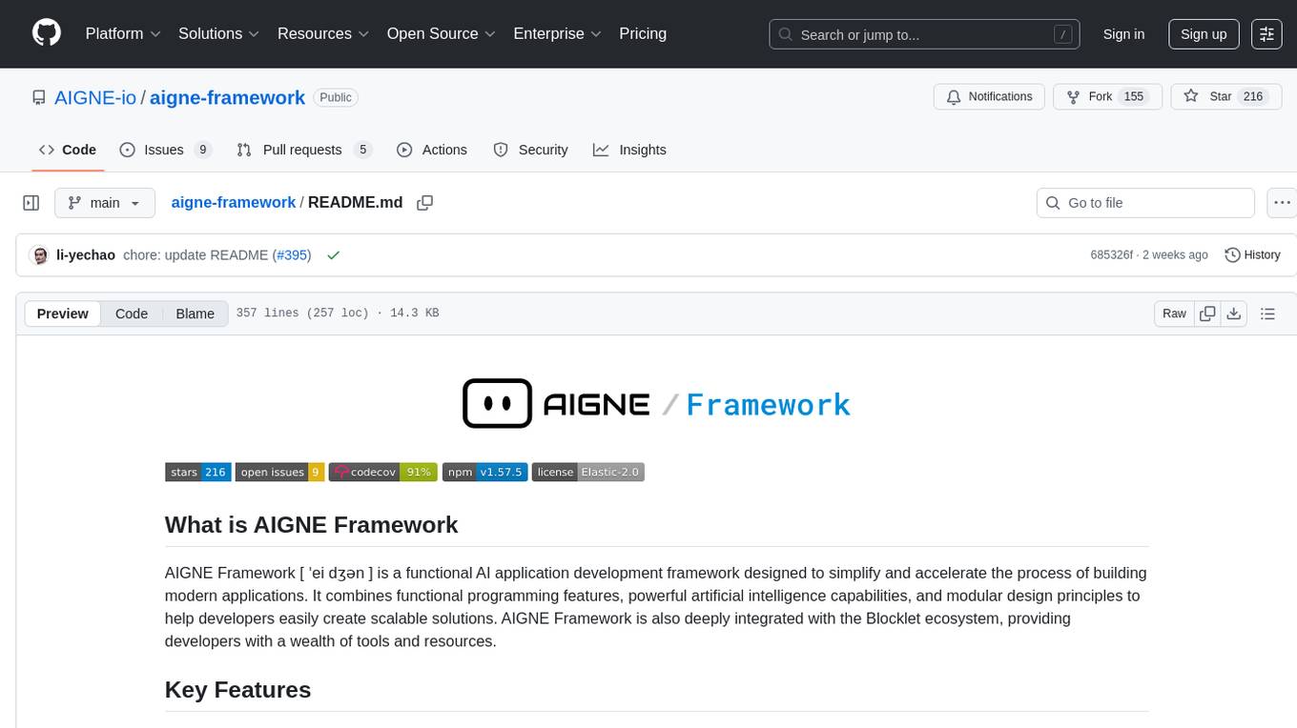Click the Notifications bell button
This screenshot has width=1297, height=728.
989,97
